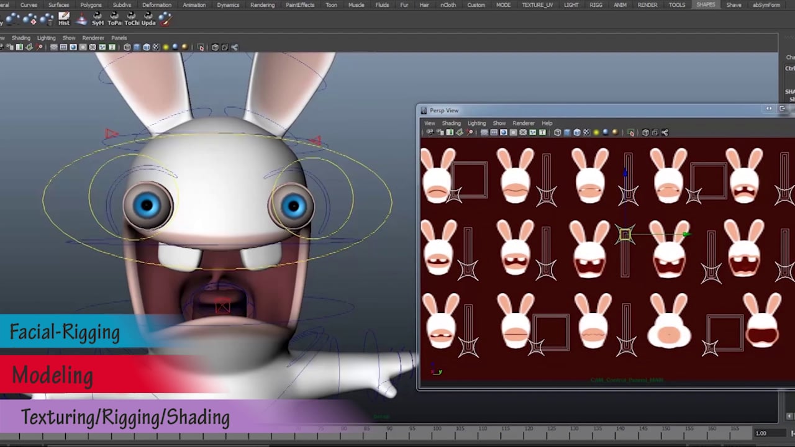The image size is (795, 447).
Task: Click the paint brush shelf icon
Action: point(165,19)
